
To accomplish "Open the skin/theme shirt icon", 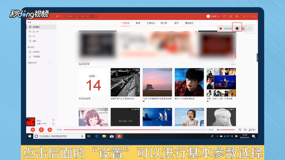I will pyautogui.click(x=224, y=16).
